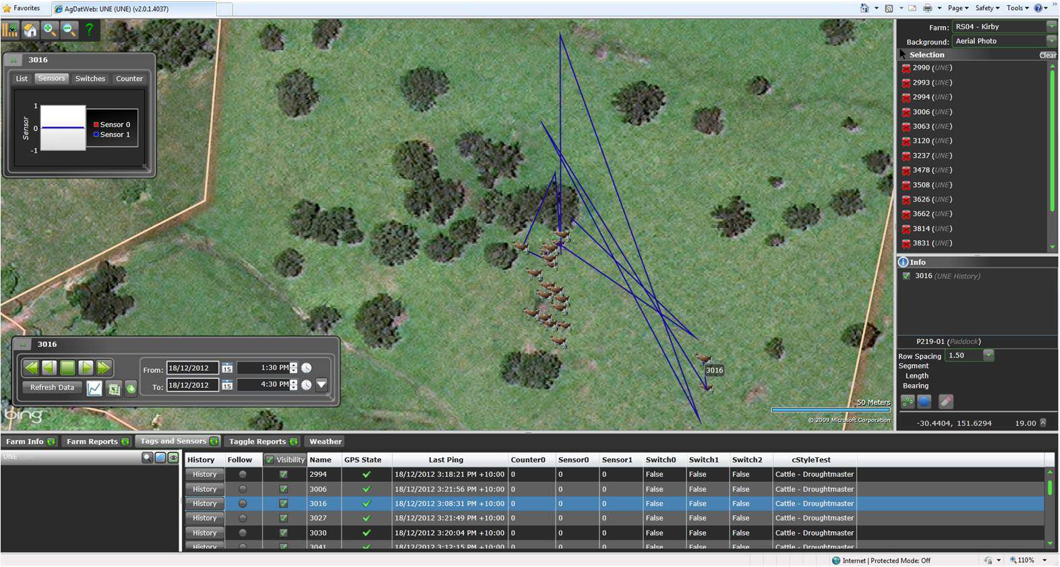Screen dimensions: 1060x567
Task: Export history using the Excel spreadsheet icon
Action: (114, 388)
